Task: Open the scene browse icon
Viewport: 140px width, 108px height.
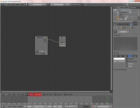Action: tap(48, 5)
